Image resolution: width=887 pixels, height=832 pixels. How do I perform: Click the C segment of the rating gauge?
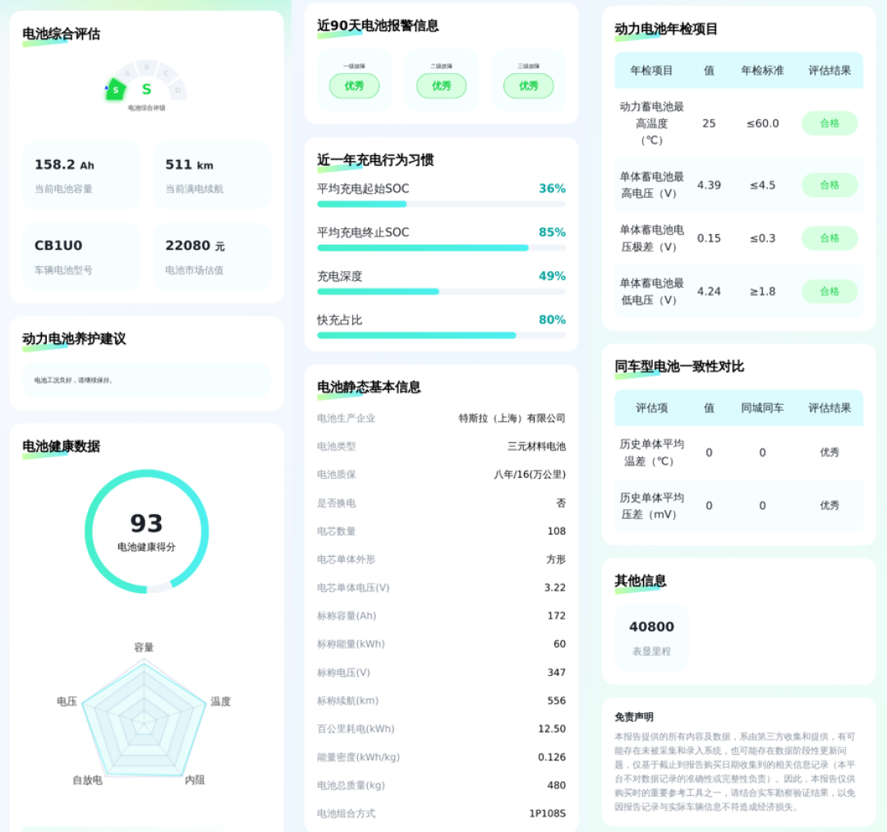166,73
